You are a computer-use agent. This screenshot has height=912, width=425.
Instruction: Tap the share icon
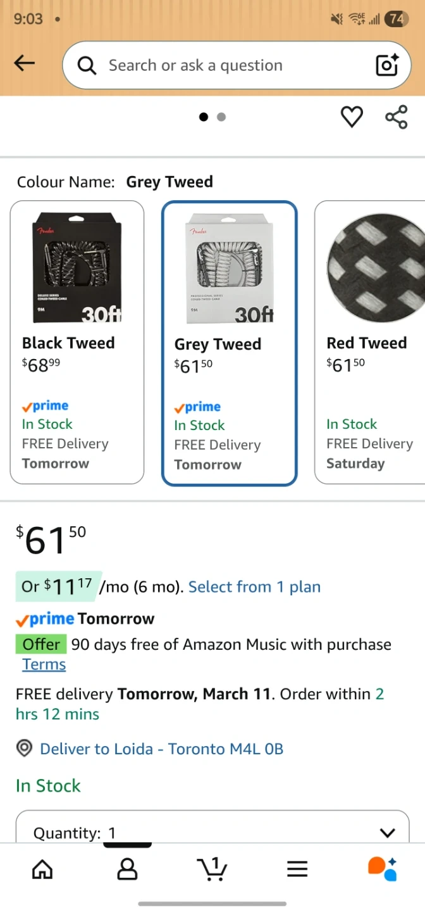(x=397, y=117)
